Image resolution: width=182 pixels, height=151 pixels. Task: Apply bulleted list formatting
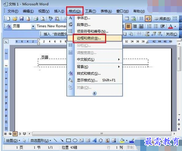pos(156,26)
